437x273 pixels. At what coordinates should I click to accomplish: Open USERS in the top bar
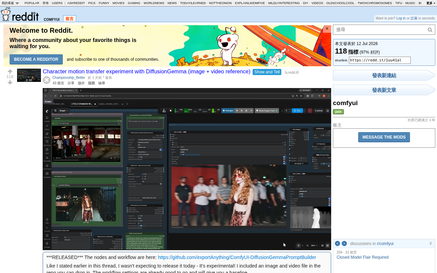57,3
